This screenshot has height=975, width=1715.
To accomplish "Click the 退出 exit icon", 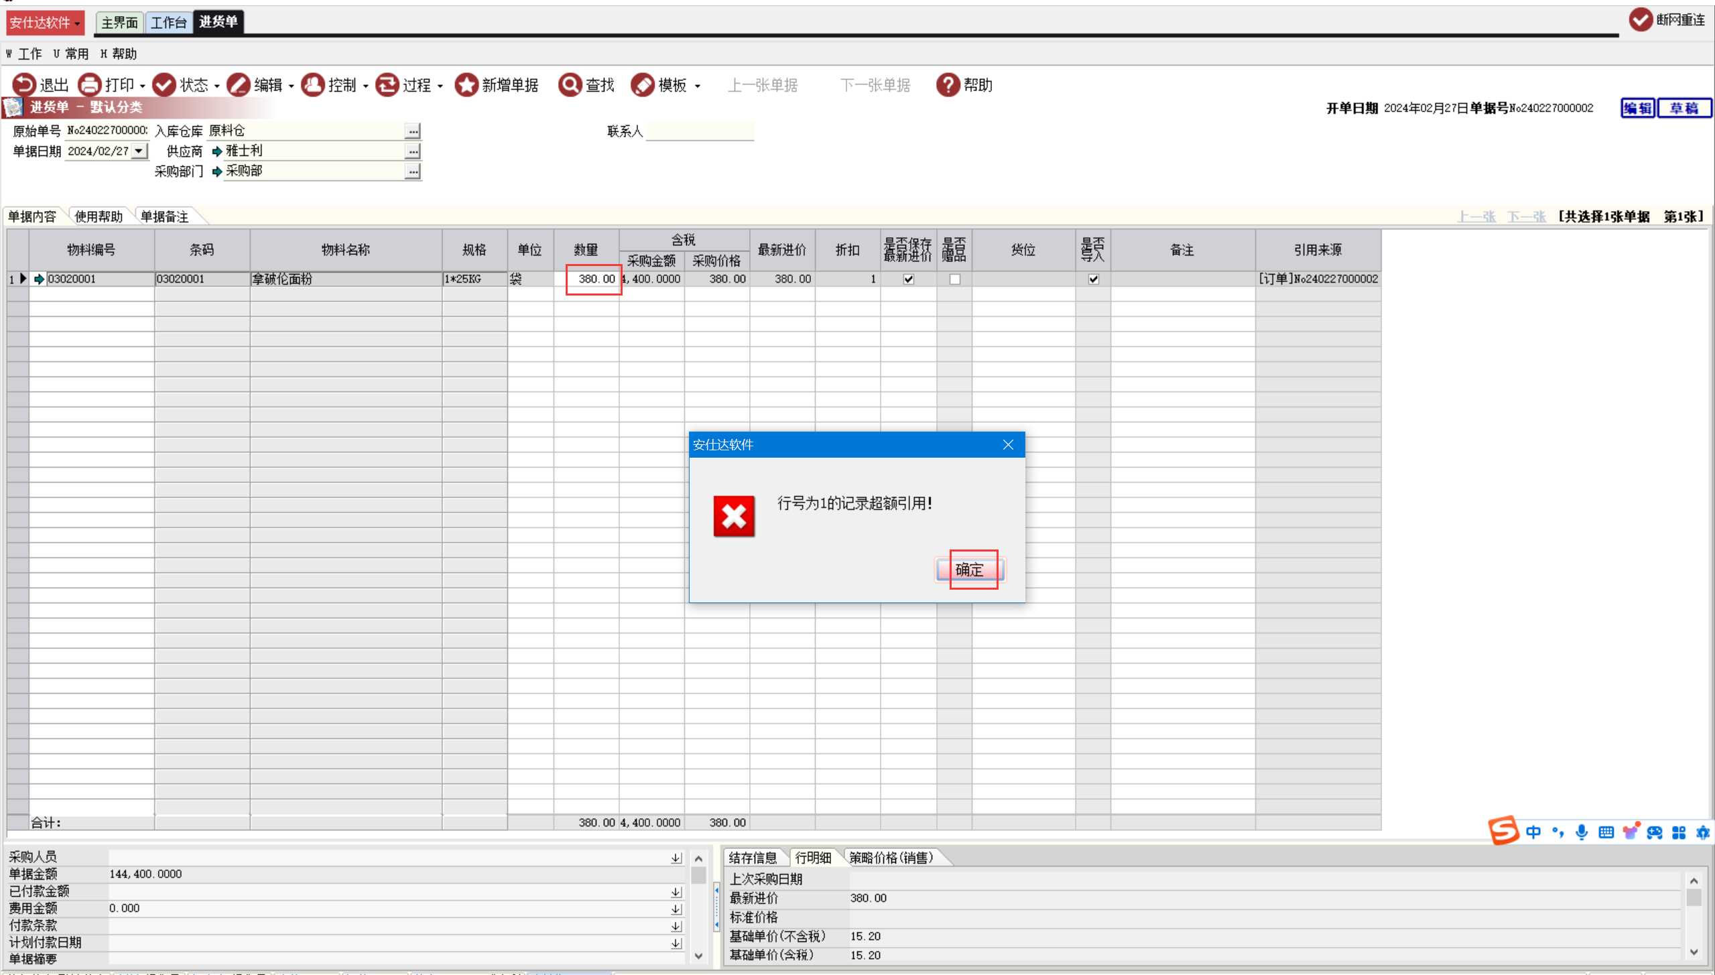I will 24,85.
